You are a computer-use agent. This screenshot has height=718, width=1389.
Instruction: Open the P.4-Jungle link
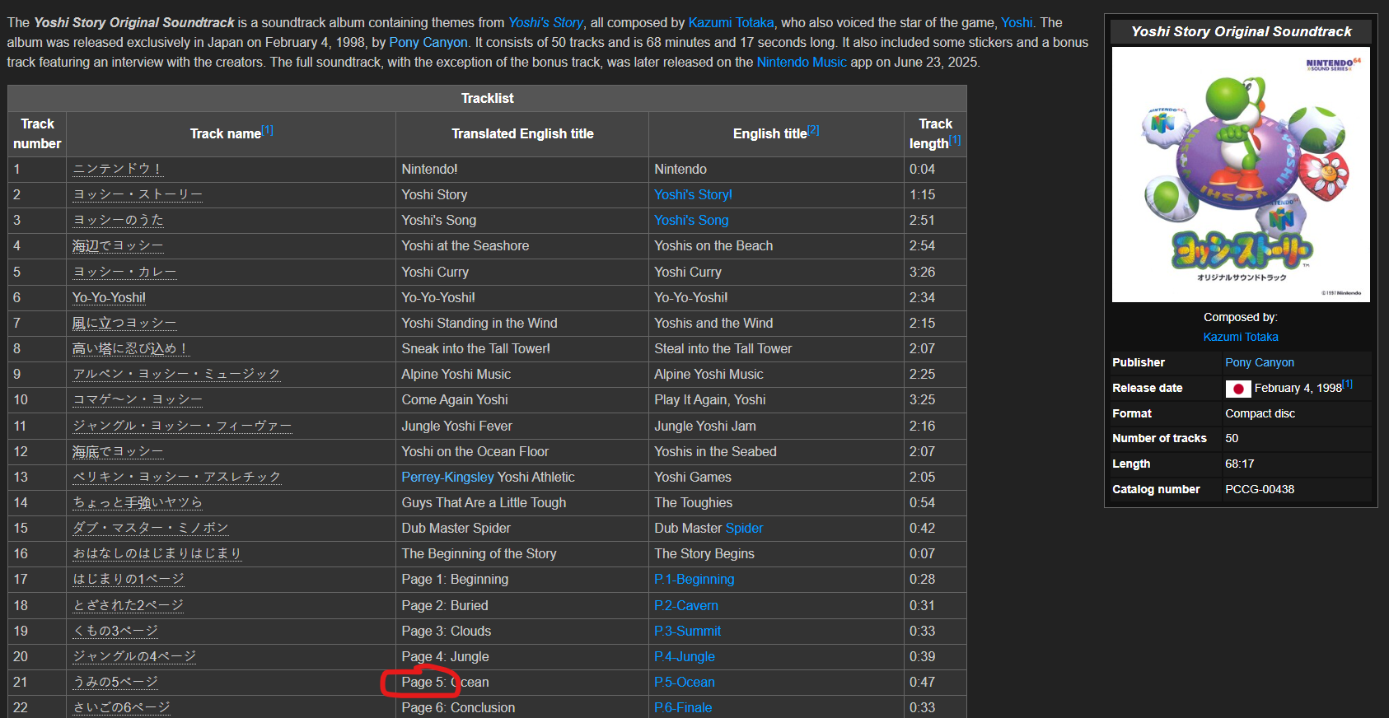pyautogui.click(x=685, y=656)
